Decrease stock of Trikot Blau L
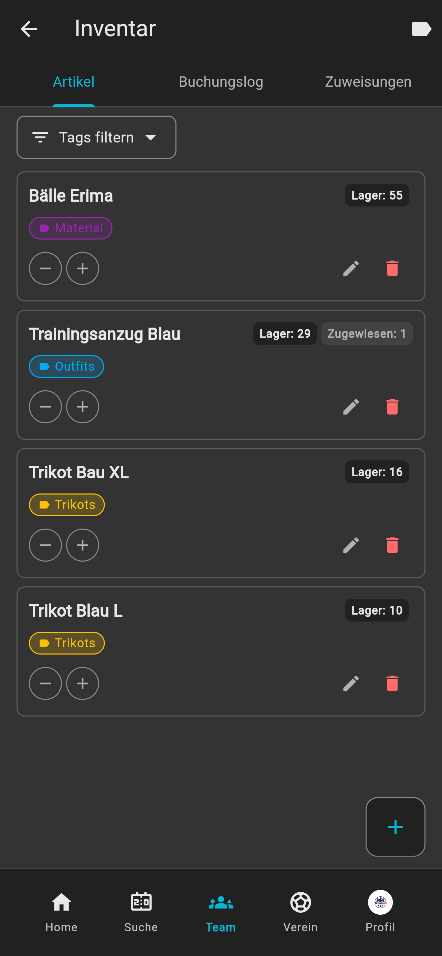The image size is (442, 956). click(x=45, y=683)
